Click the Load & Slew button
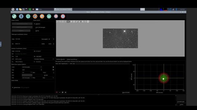Screen dimensions: 197x110 [22, 27]
